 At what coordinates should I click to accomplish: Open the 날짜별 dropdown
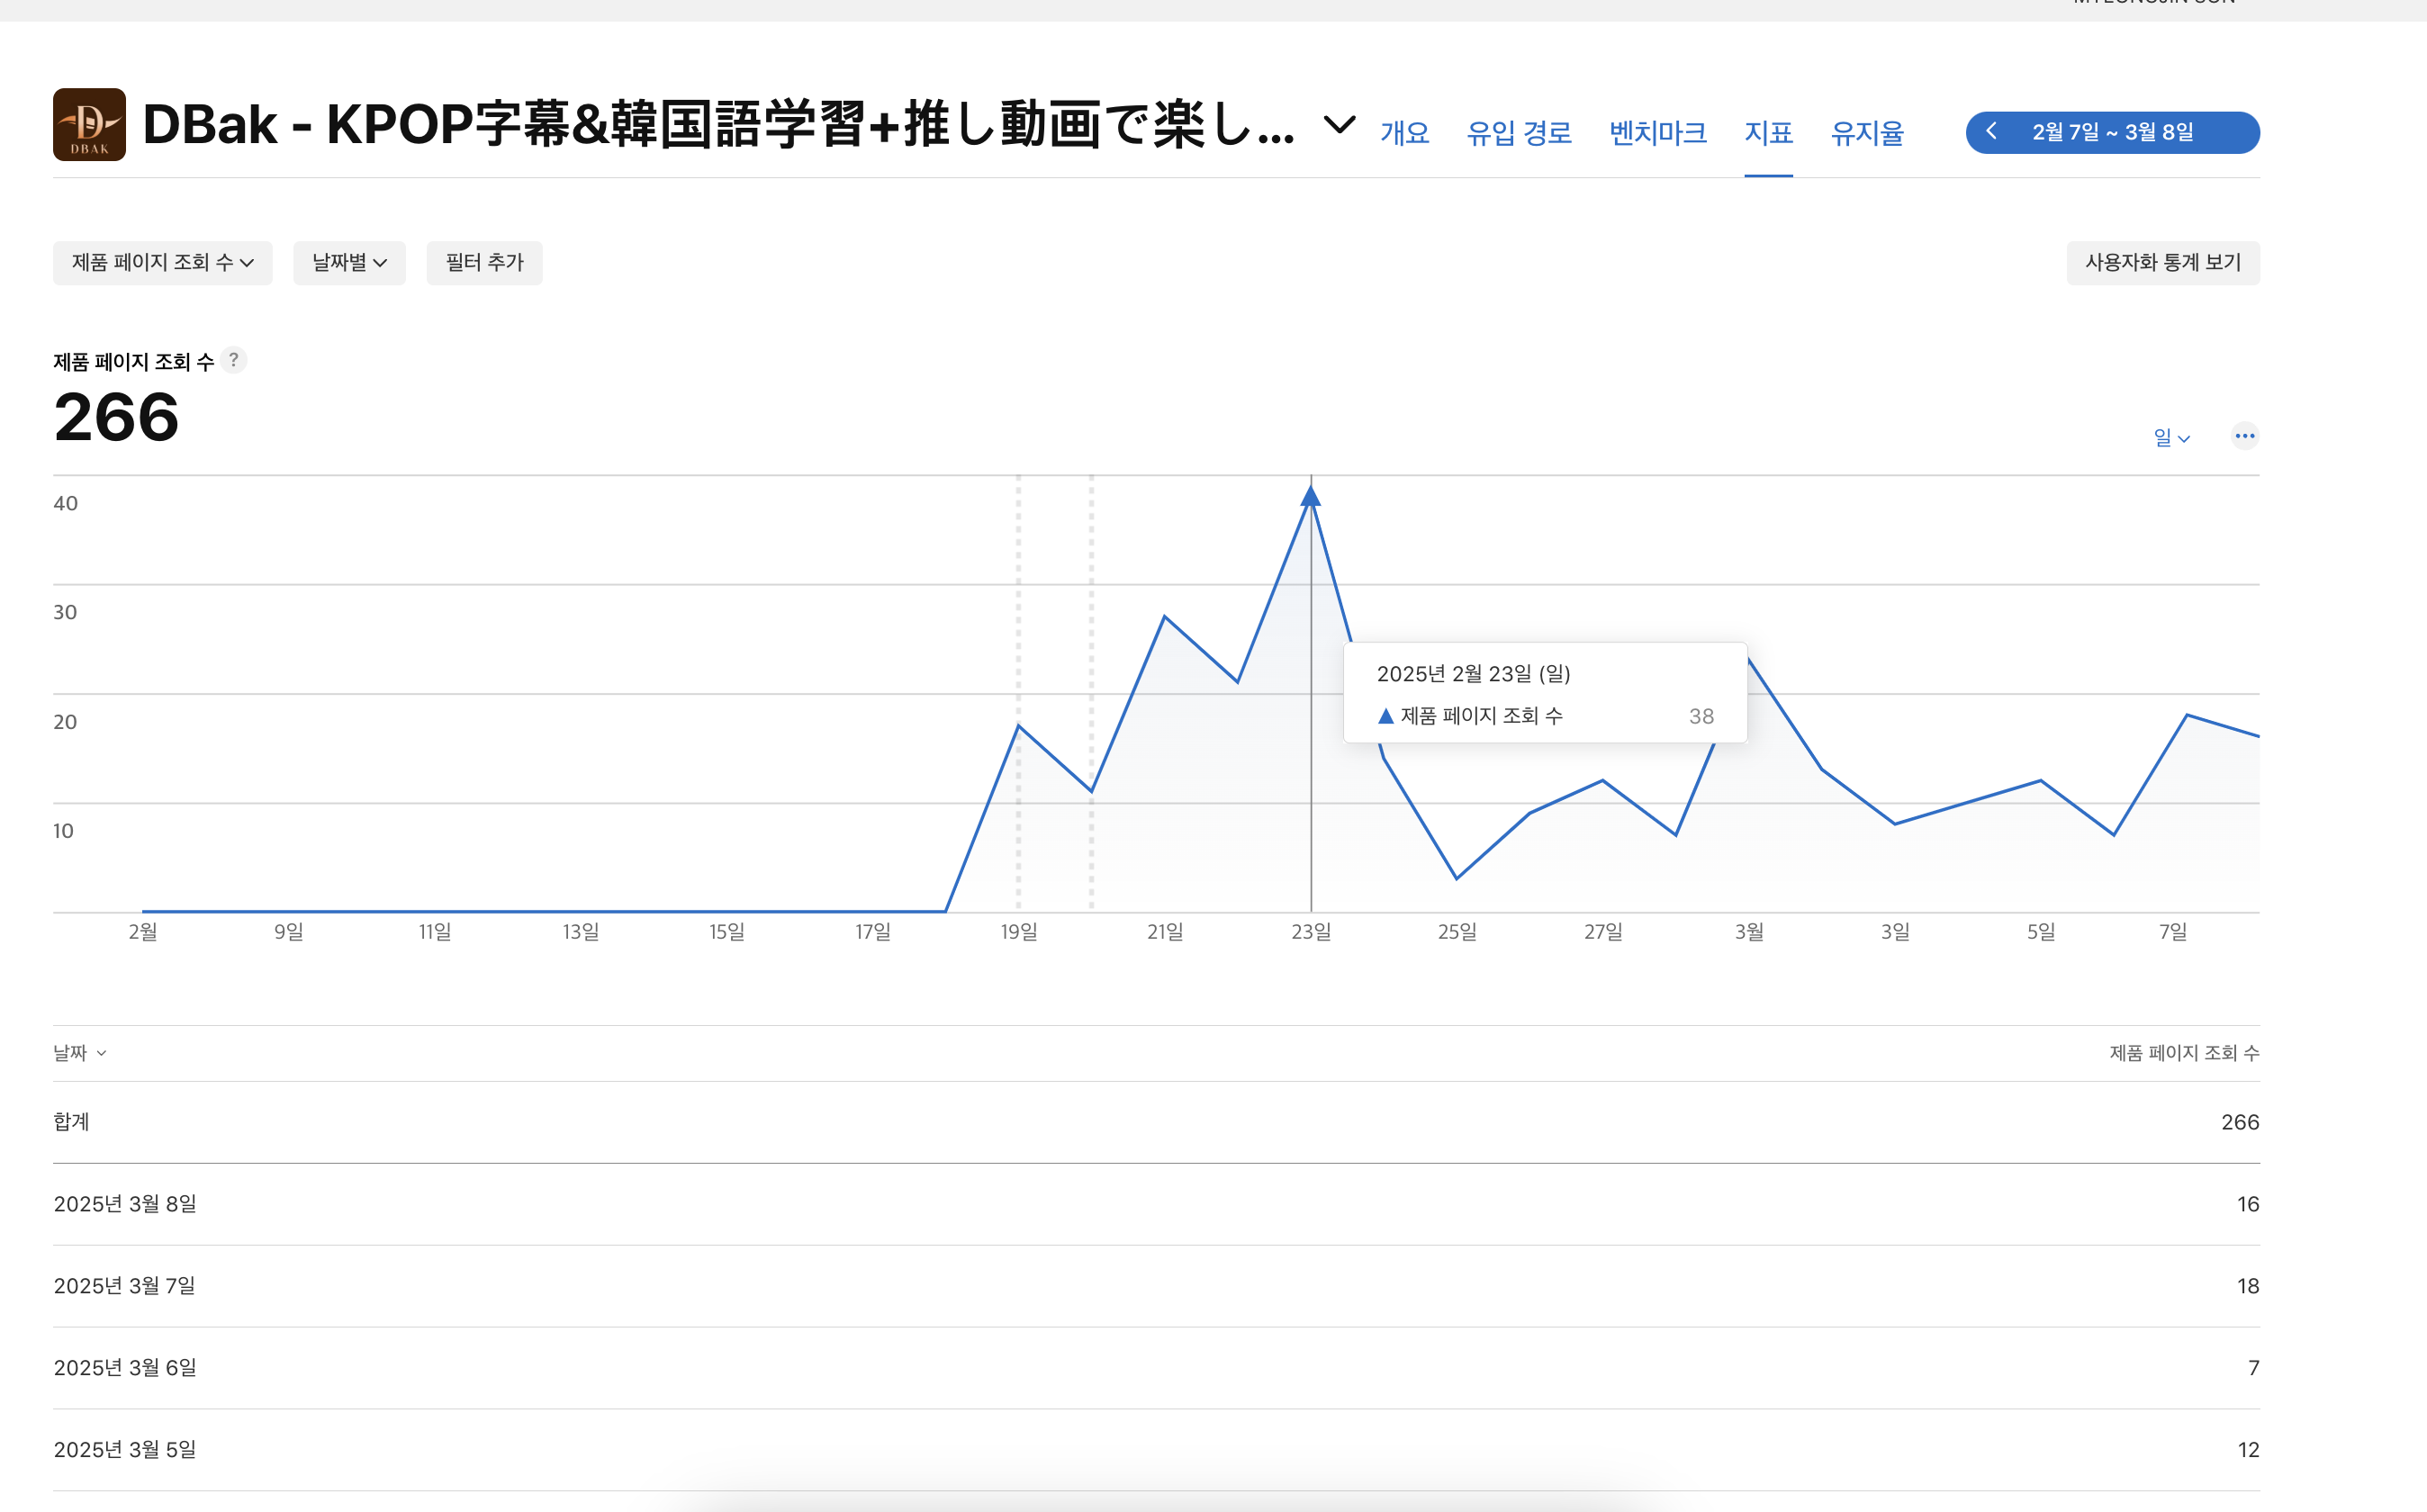click(349, 263)
